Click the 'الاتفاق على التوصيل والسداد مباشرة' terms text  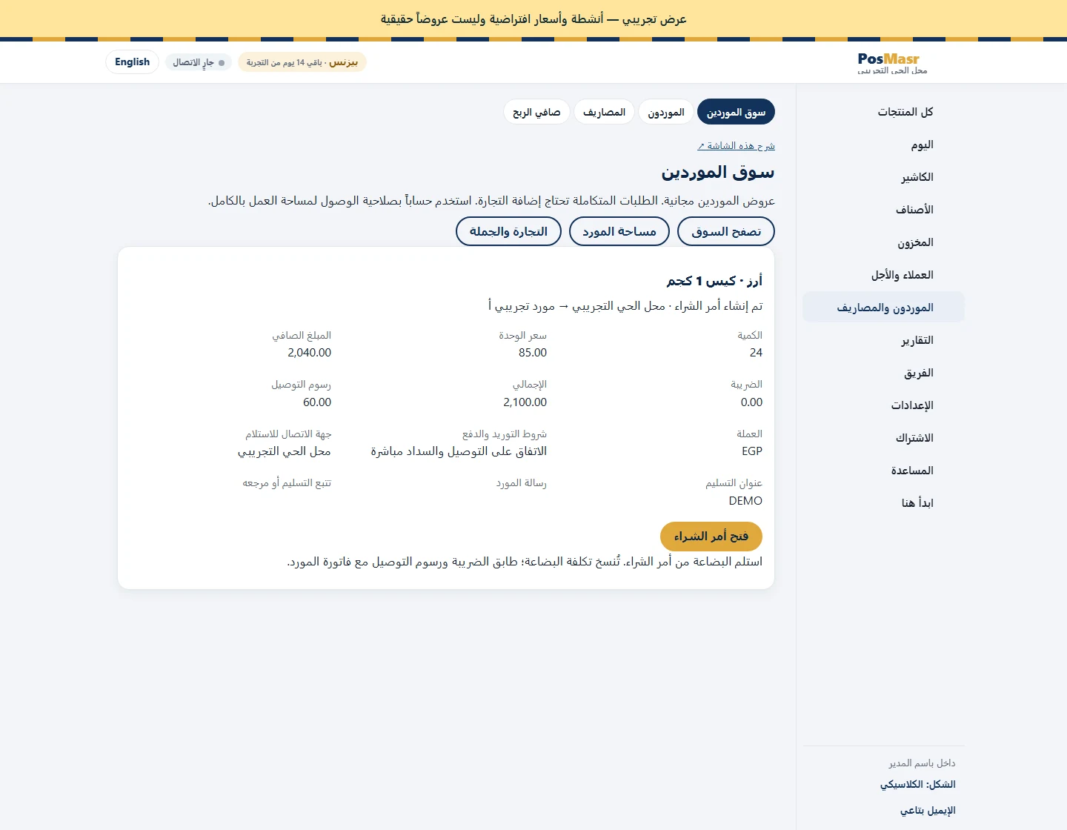tap(459, 451)
